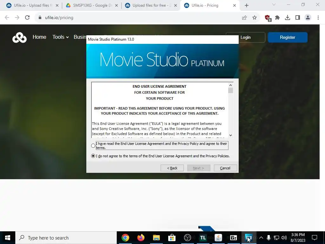The width and height of the screenshot is (325, 244).
Task: Show hidden system tray icons
Action: coord(261,238)
